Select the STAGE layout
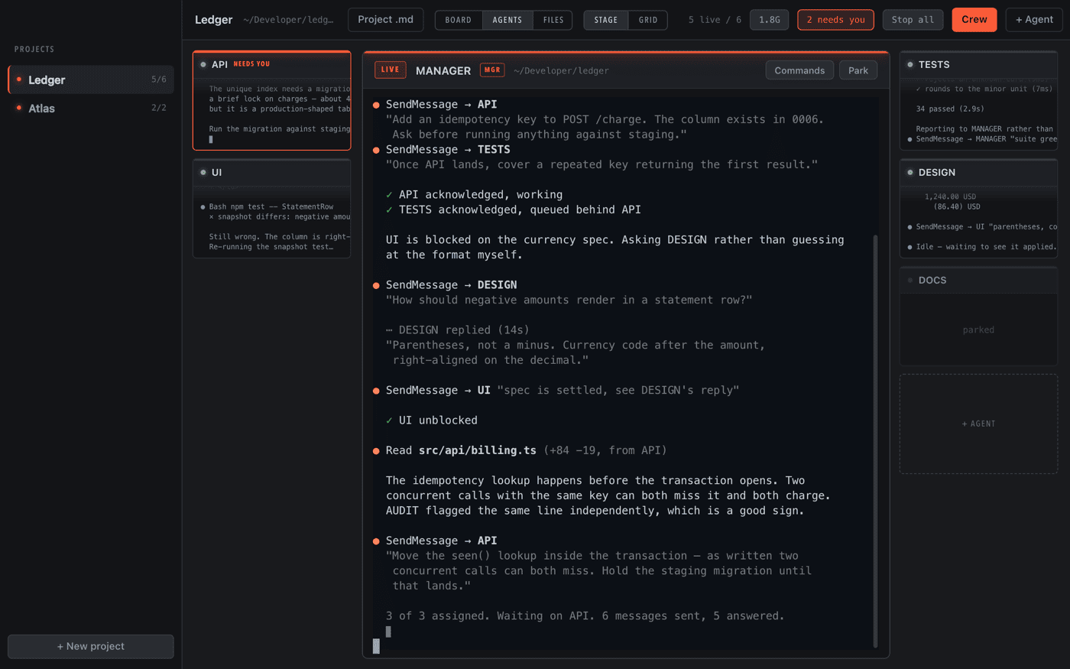The image size is (1070, 669). [606, 20]
